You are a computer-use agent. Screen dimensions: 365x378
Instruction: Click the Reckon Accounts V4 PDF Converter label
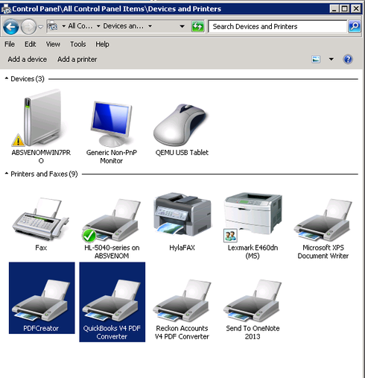pyautogui.click(x=182, y=333)
